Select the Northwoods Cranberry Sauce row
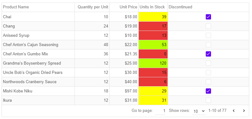This screenshot has width=252, height=119. click(x=125, y=82)
